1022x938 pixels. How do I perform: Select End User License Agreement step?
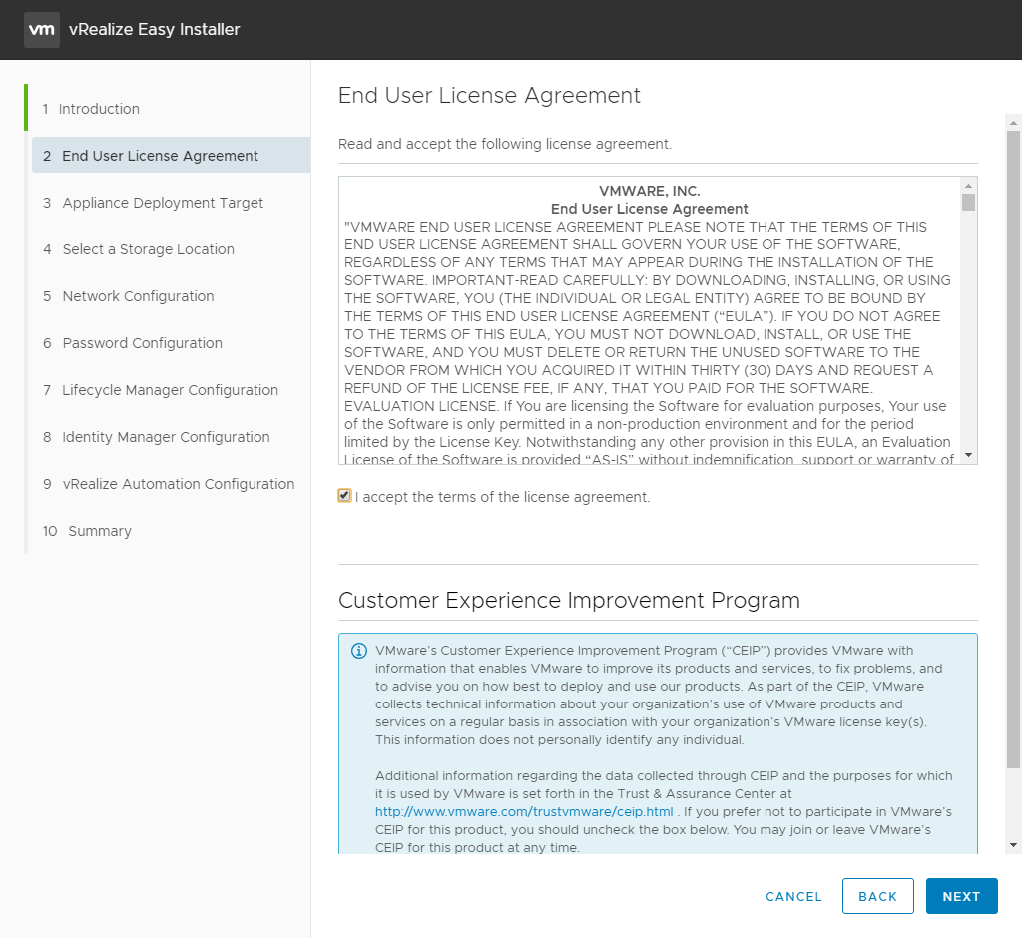pos(171,155)
